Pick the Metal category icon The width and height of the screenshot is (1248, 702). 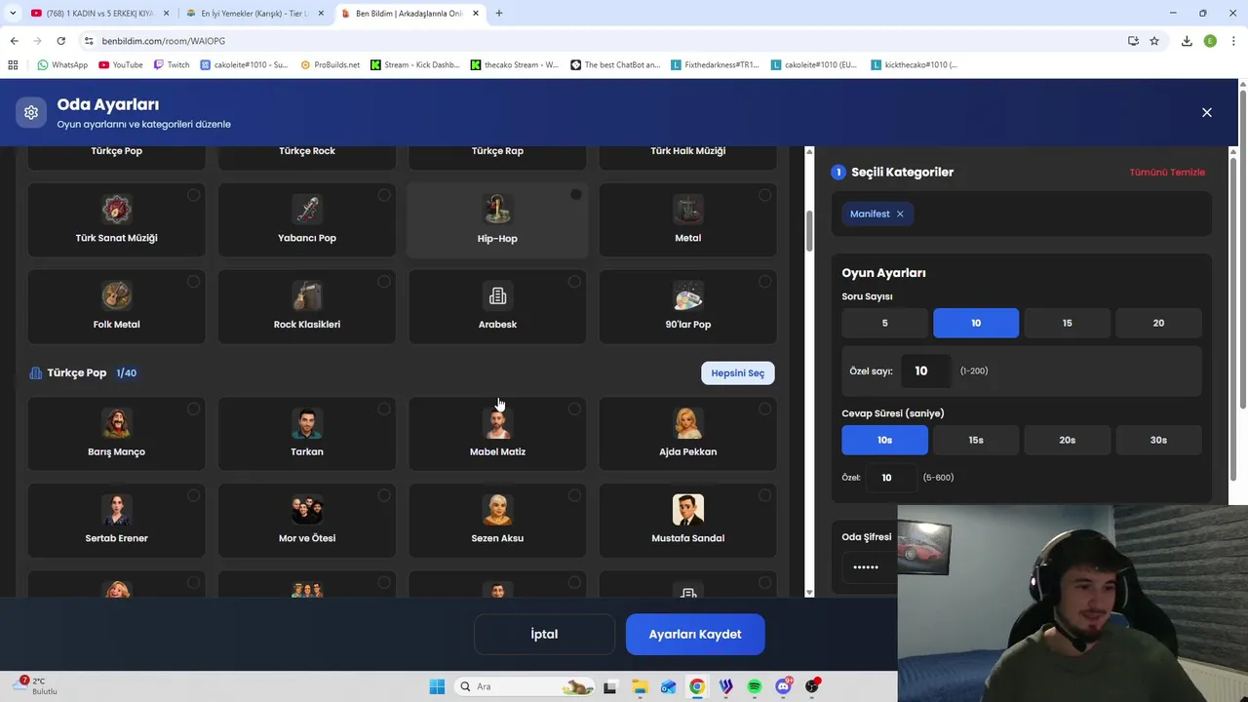[x=688, y=209]
